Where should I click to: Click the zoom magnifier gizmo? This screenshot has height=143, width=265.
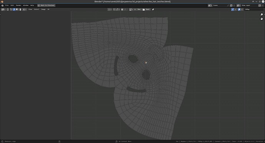tap(262, 15)
